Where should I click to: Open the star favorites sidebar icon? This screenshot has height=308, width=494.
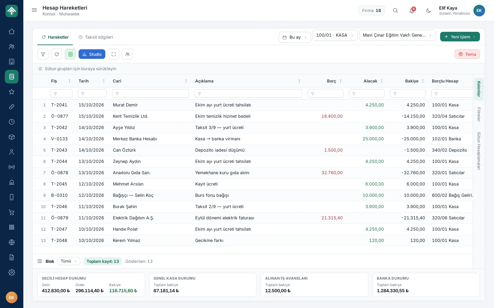coord(12,92)
